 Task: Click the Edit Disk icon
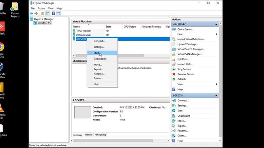click(x=174, y=59)
